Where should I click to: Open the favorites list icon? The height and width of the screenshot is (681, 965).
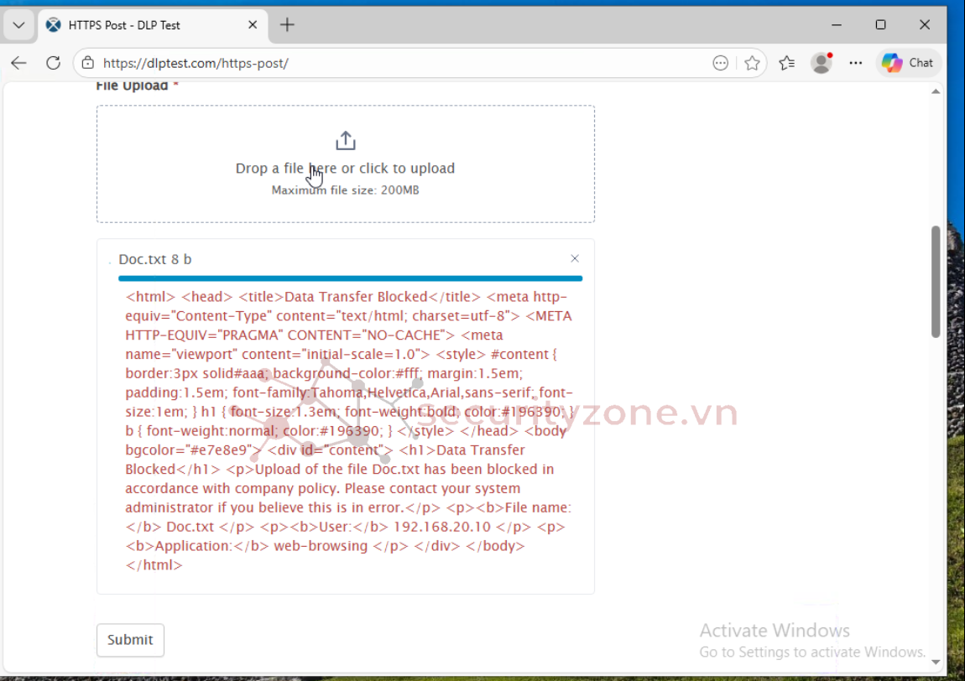click(786, 63)
